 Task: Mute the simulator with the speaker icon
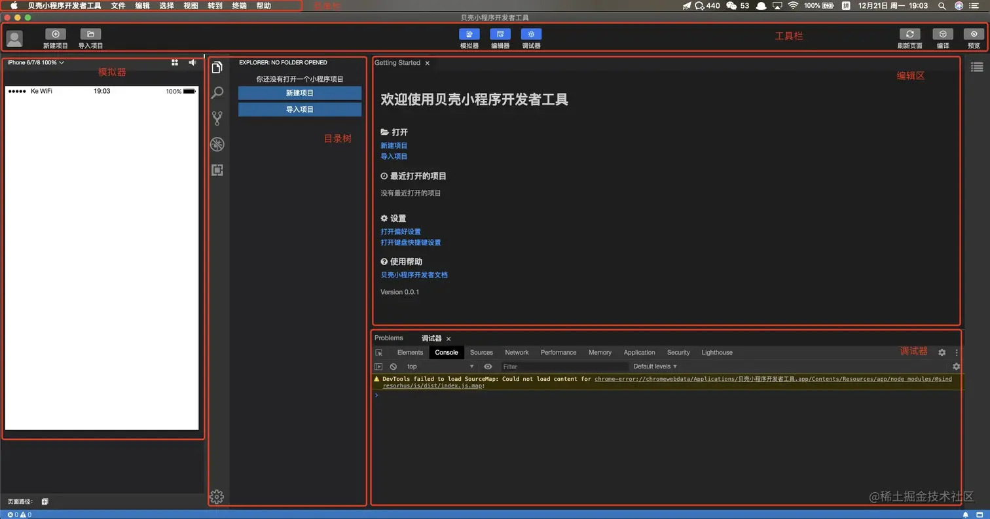pyautogui.click(x=192, y=62)
